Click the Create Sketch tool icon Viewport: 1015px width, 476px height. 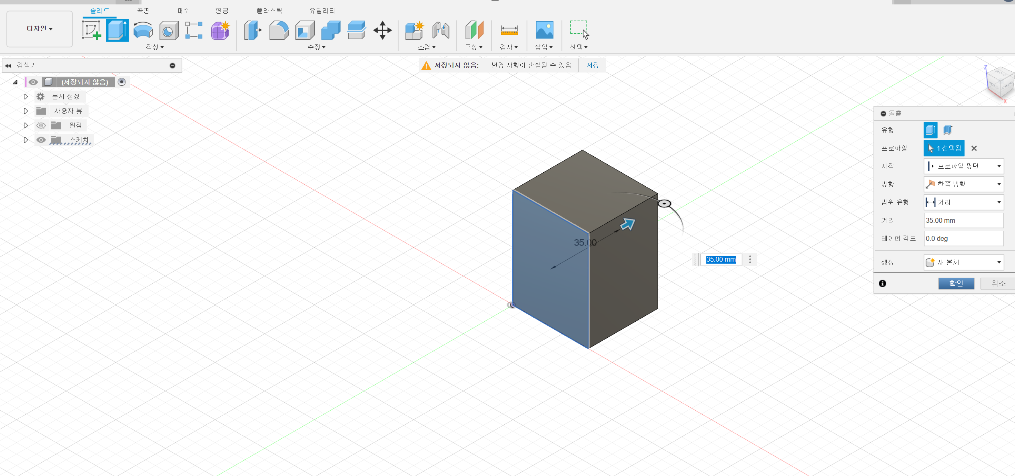tap(91, 30)
